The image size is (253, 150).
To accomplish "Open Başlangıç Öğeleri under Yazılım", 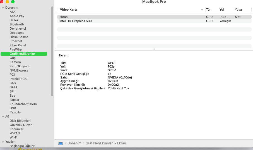I will point(22,146).
